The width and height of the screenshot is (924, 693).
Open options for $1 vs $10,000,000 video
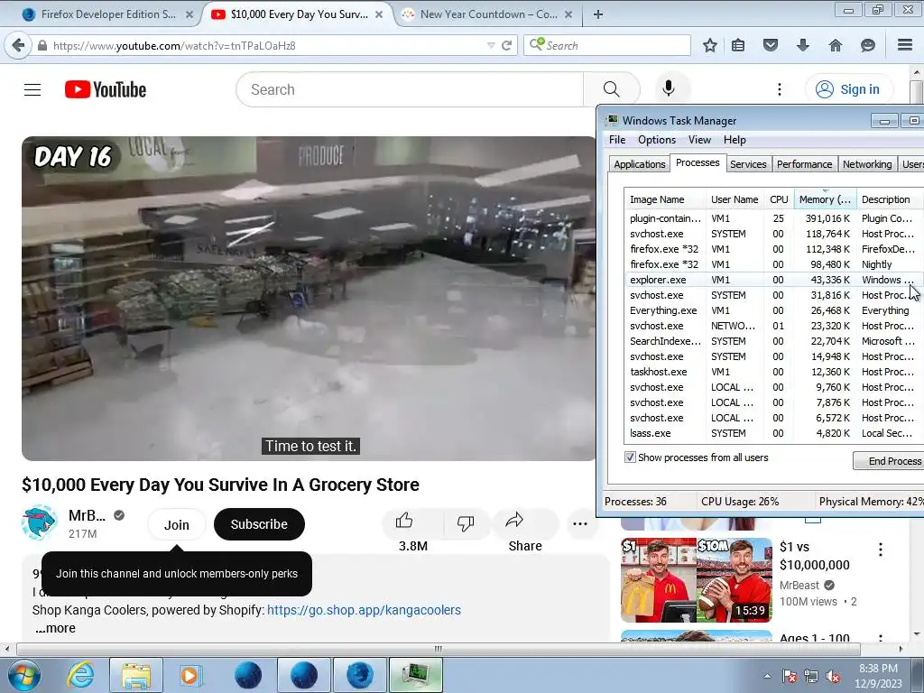pyautogui.click(x=880, y=550)
